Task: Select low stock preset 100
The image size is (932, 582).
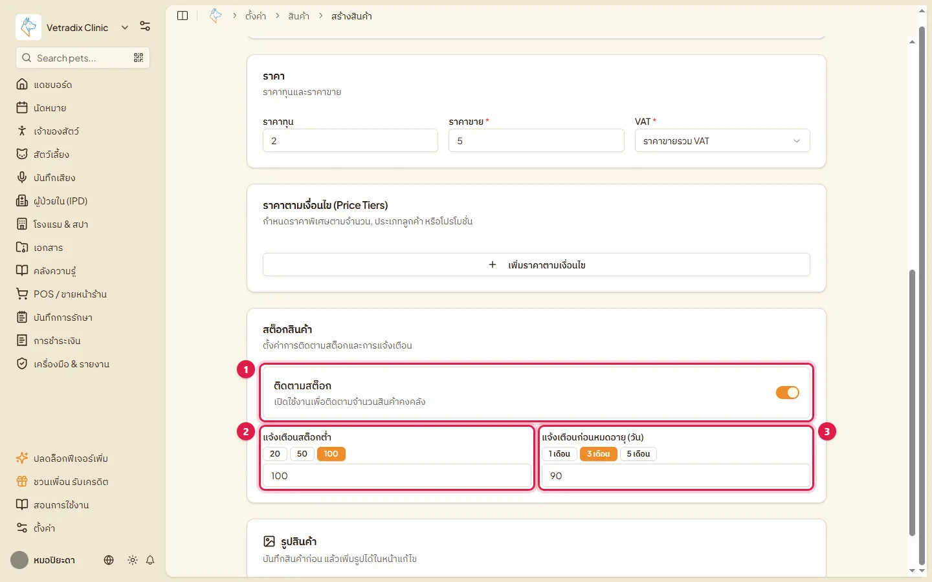Action: 331,454
